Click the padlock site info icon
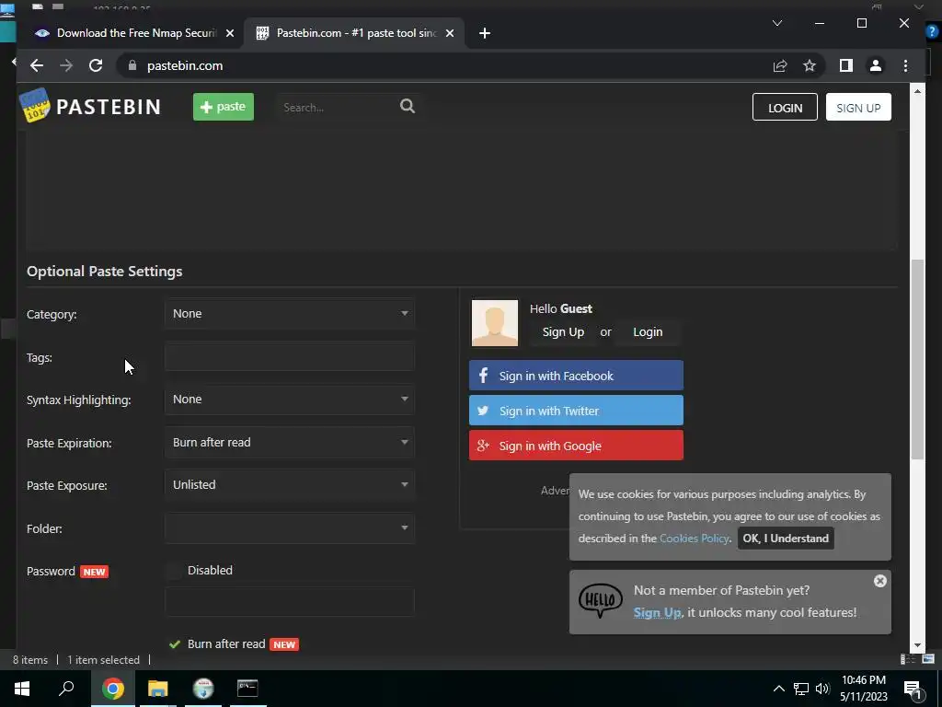 point(132,65)
